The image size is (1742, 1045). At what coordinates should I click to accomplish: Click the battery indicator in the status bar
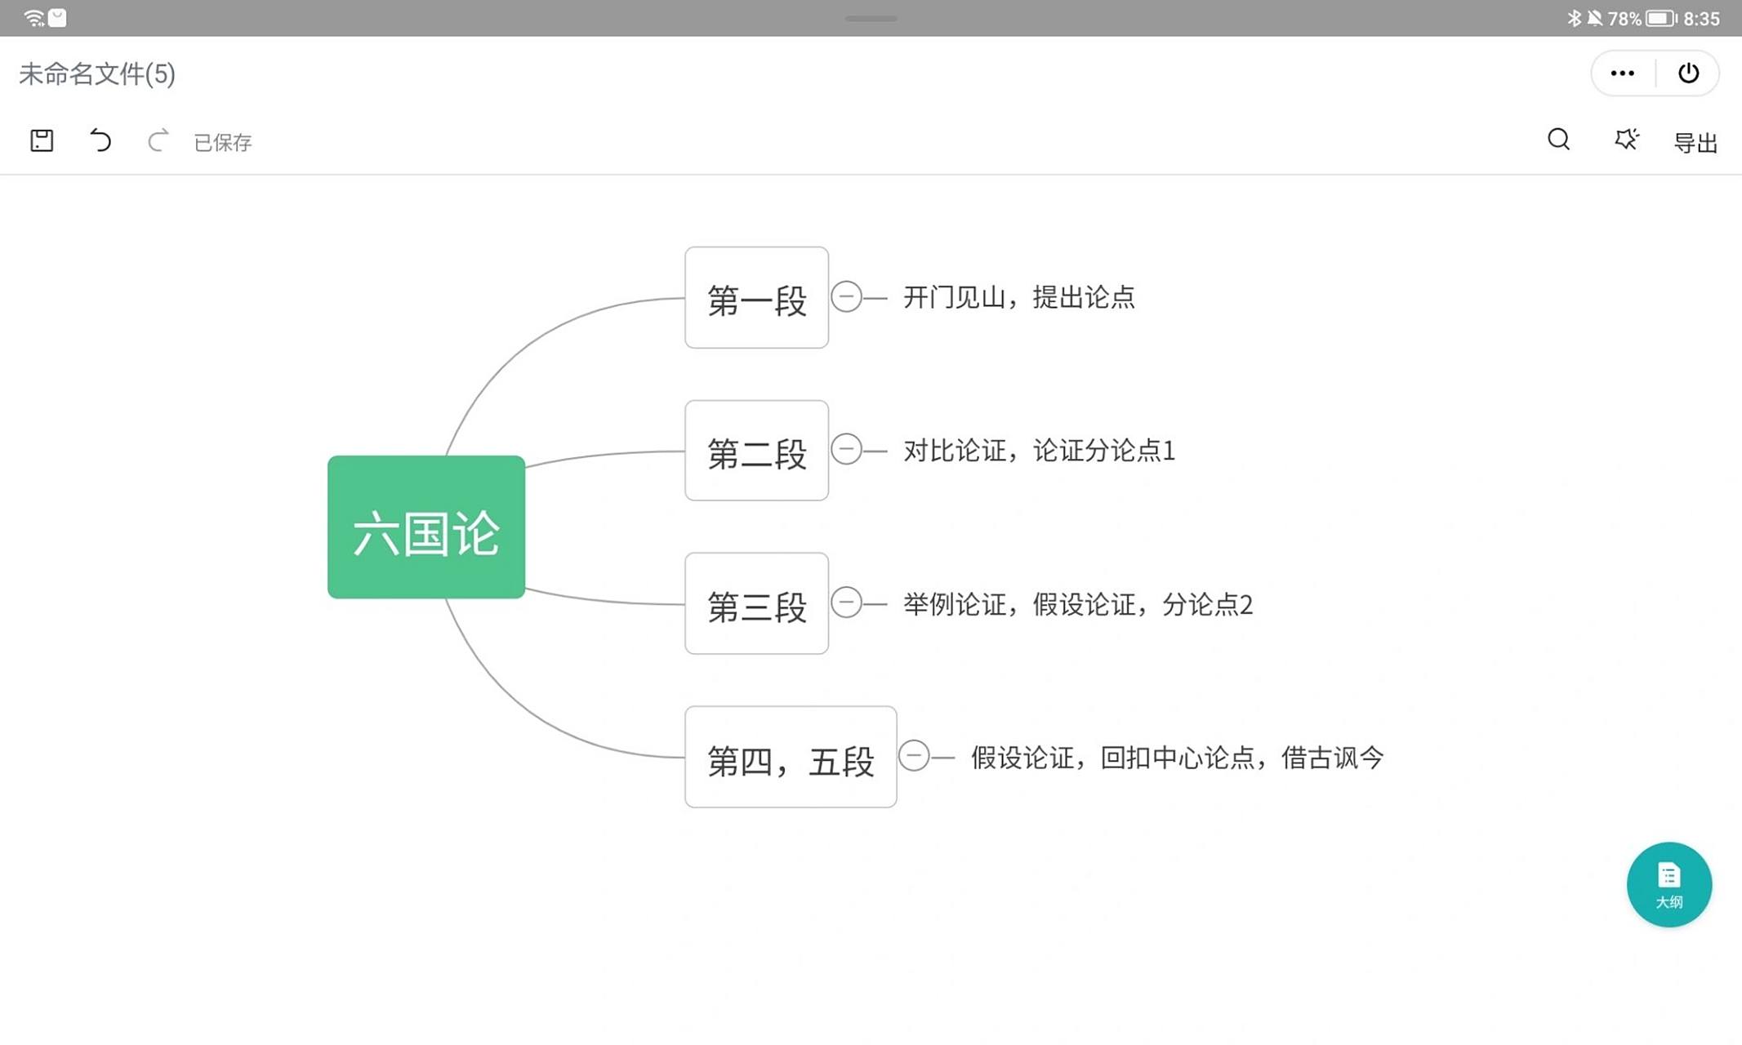pos(1660,17)
